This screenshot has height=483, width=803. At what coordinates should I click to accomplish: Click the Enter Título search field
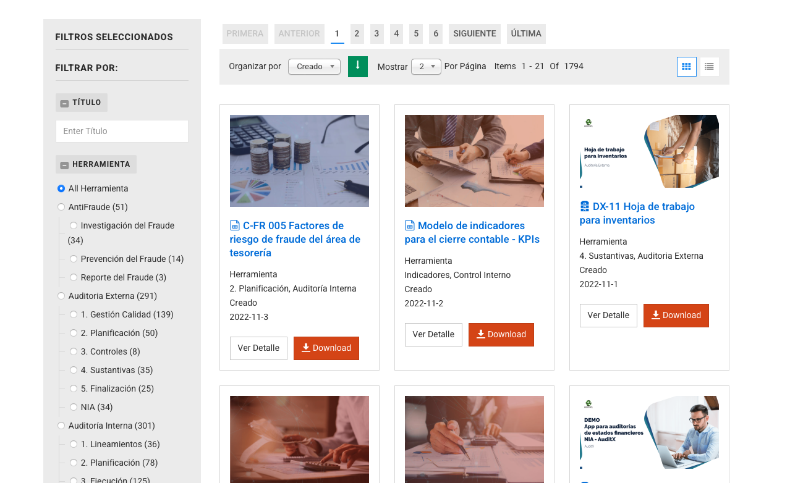click(x=122, y=132)
